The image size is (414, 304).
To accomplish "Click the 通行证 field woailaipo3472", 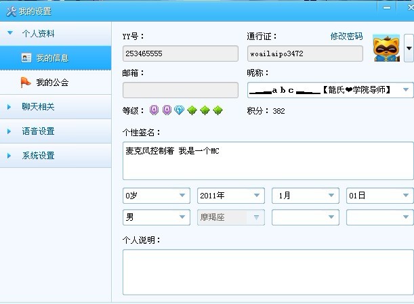I will [x=305, y=53].
